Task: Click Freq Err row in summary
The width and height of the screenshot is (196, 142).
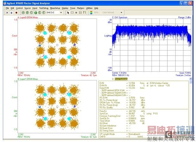Action: pyautogui.click(x=122, y=111)
